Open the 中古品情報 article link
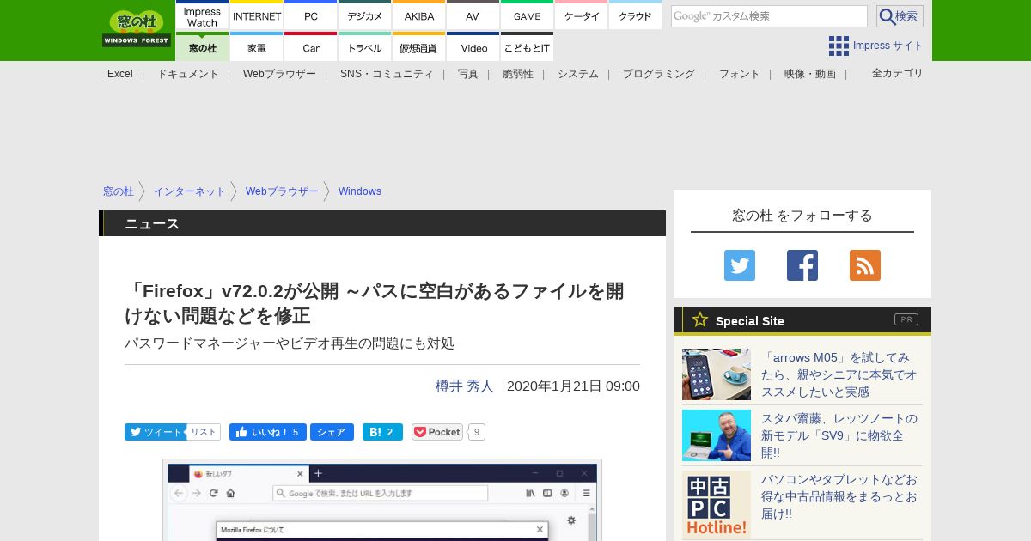Image resolution: width=1031 pixels, height=541 pixels. pyautogui.click(x=839, y=496)
